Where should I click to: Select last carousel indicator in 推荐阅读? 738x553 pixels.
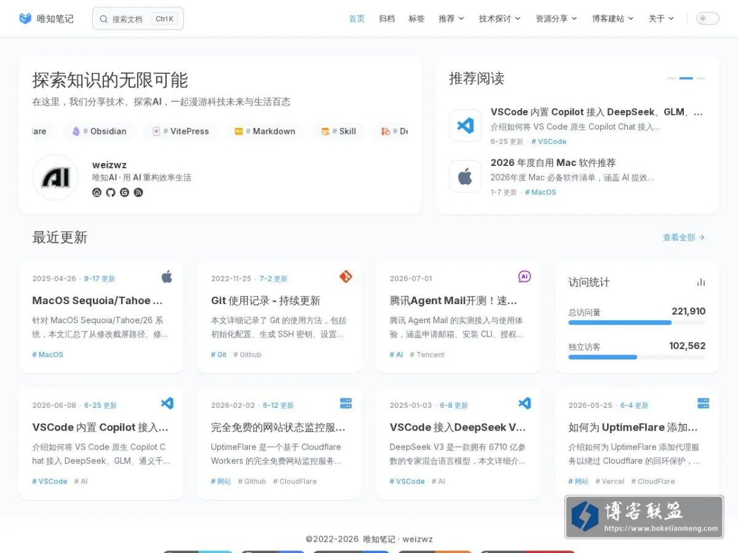point(700,79)
